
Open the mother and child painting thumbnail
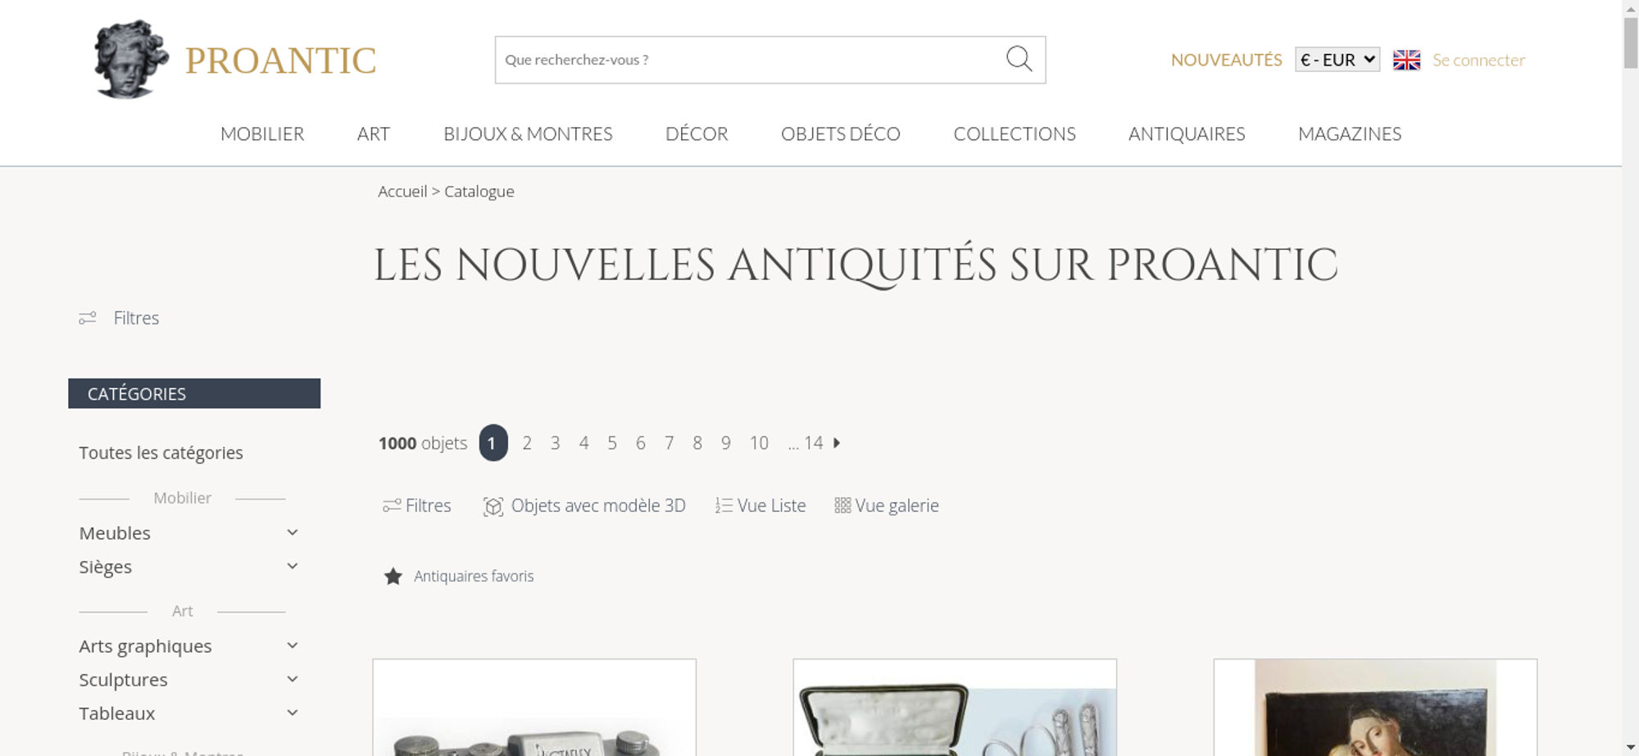[x=1375, y=708]
